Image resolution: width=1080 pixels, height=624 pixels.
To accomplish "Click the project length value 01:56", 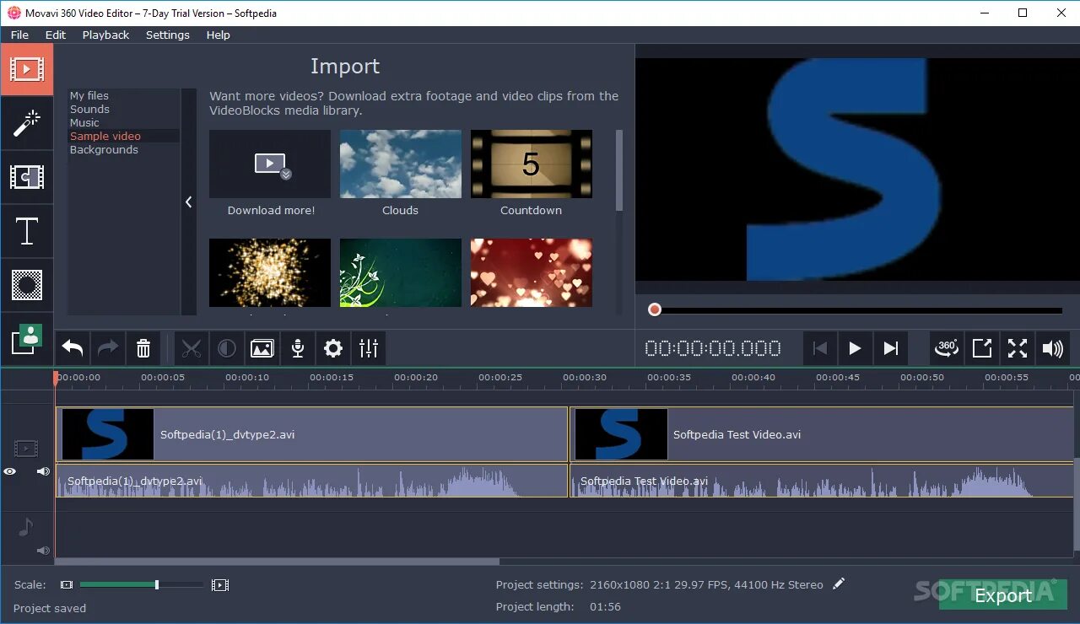I will tap(605, 606).
